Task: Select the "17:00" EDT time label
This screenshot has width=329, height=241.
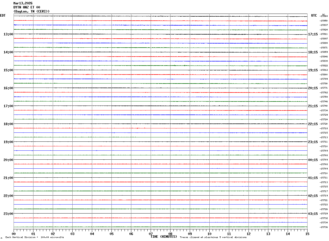Action: pos(8,106)
